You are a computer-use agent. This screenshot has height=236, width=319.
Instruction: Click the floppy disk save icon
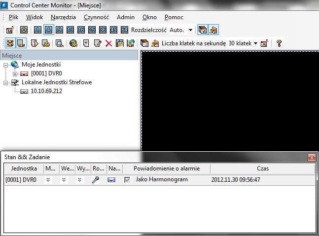tap(120, 43)
